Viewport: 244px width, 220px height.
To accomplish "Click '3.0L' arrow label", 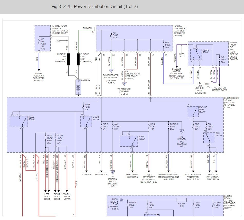I will click(58, 41).
